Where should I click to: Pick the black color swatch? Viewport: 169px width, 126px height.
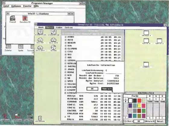click(x=135, y=100)
